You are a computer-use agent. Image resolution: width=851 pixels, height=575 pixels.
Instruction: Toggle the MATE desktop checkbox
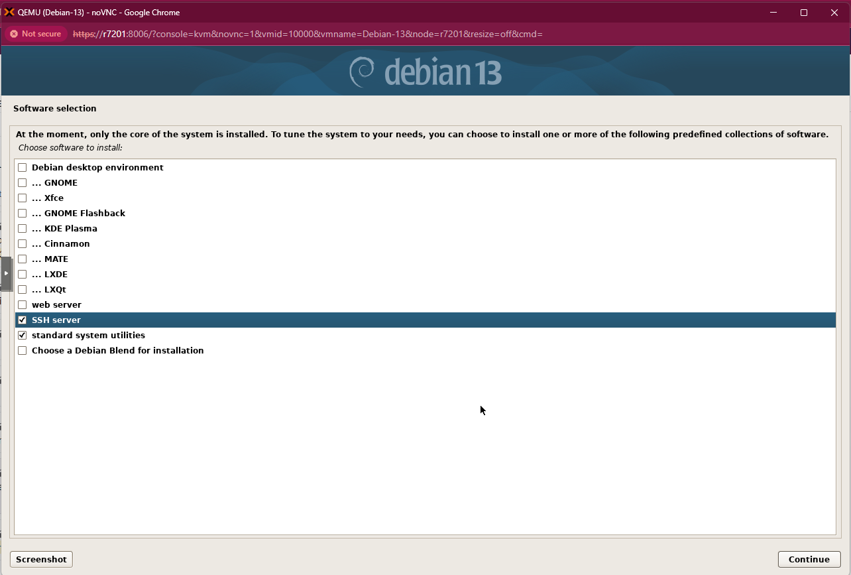tap(23, 259)
